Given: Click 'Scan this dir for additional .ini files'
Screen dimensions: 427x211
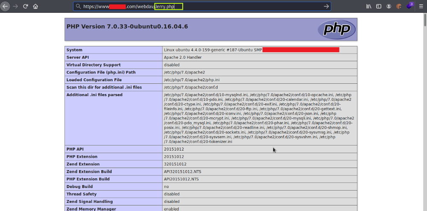Looking at the screenshot, I should [104, 87].
